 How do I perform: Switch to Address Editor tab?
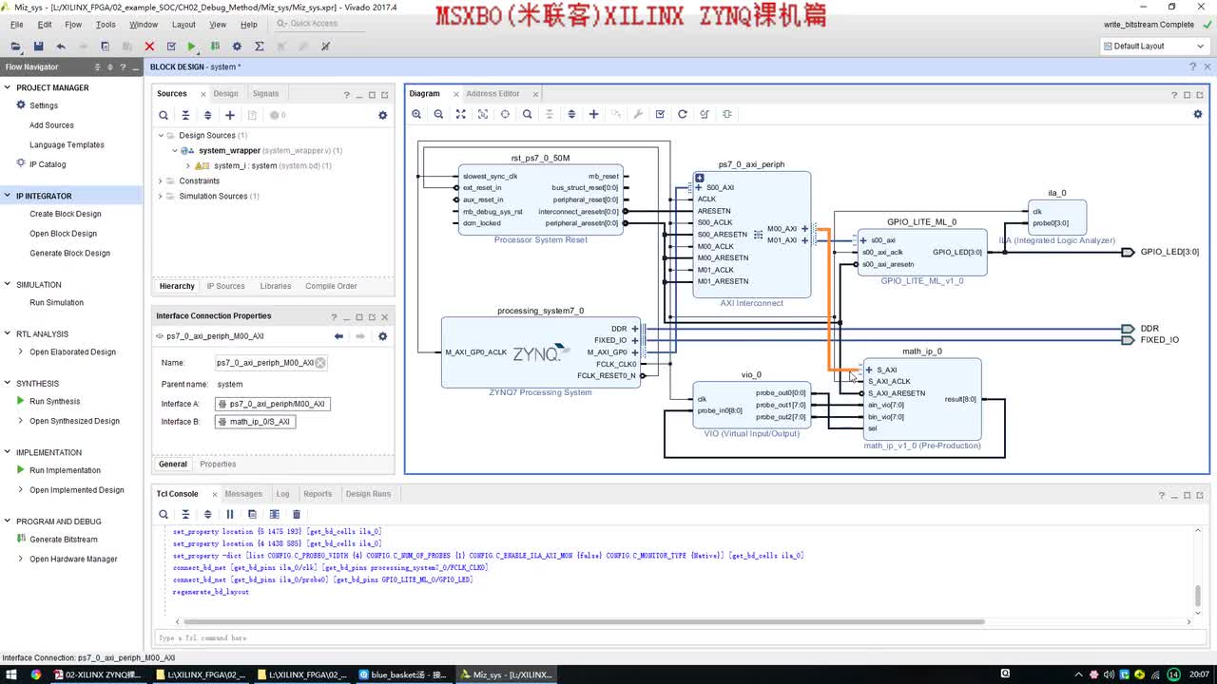(493, 93)
